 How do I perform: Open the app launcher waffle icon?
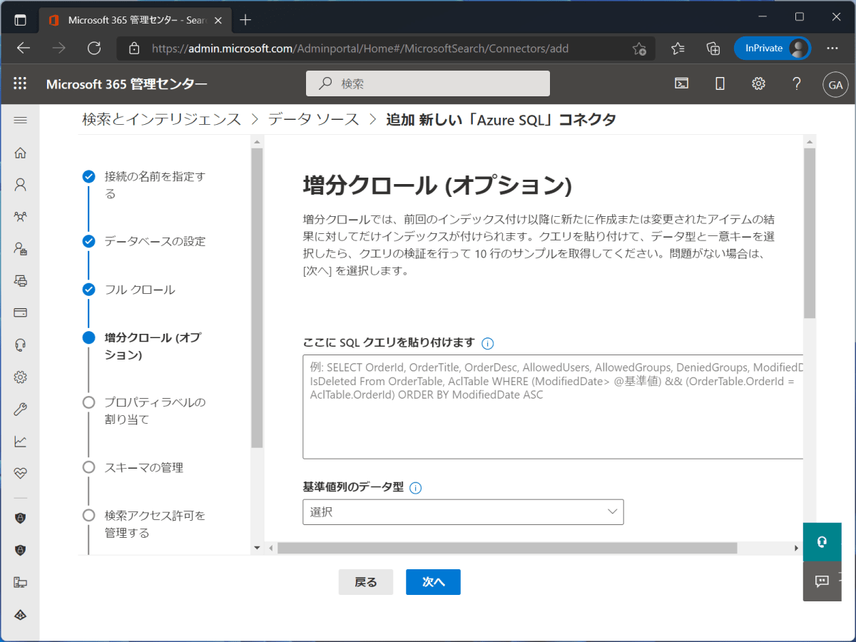click(20, 83)
